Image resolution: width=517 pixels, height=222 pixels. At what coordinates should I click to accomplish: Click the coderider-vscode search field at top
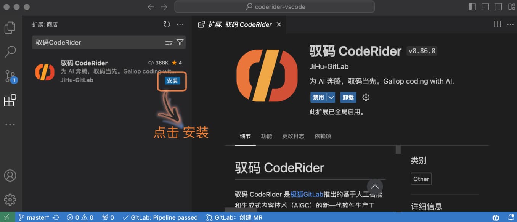point(274,6)
